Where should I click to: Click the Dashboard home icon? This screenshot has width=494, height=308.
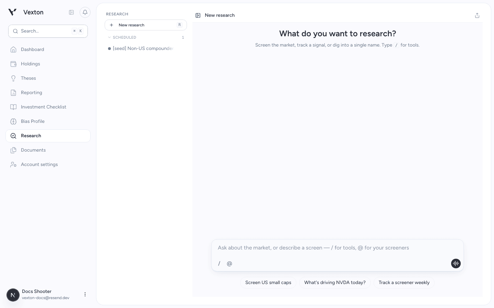tap(13, 50)
